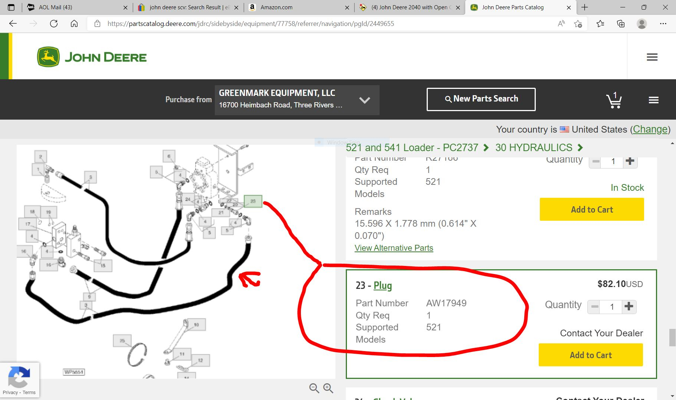
Task: Change the country setting
Action: (x=650, y=129)
